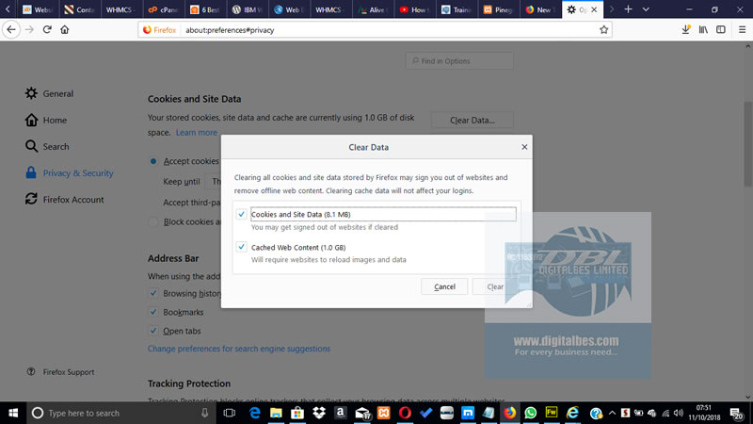Click the Search magnifier icon in sidebar

click(31, 146)
